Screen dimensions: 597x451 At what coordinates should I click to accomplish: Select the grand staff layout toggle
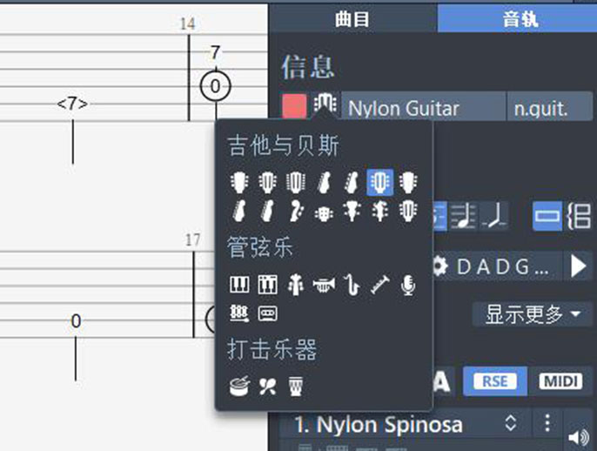coord(579,216)
